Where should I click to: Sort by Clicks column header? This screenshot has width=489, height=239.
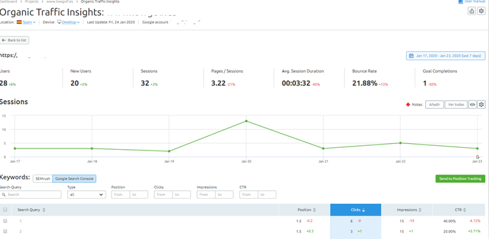(355, 210)
